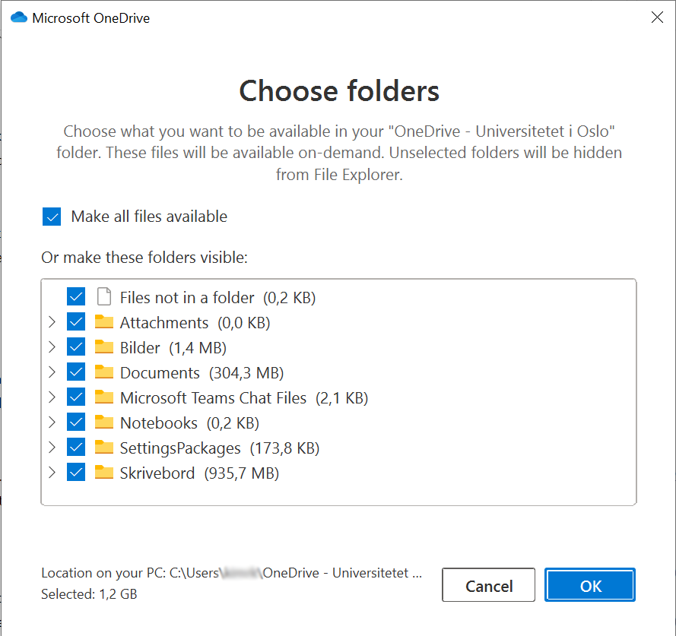Toggle the Files not in a folder checkbox

click(76, 296)
